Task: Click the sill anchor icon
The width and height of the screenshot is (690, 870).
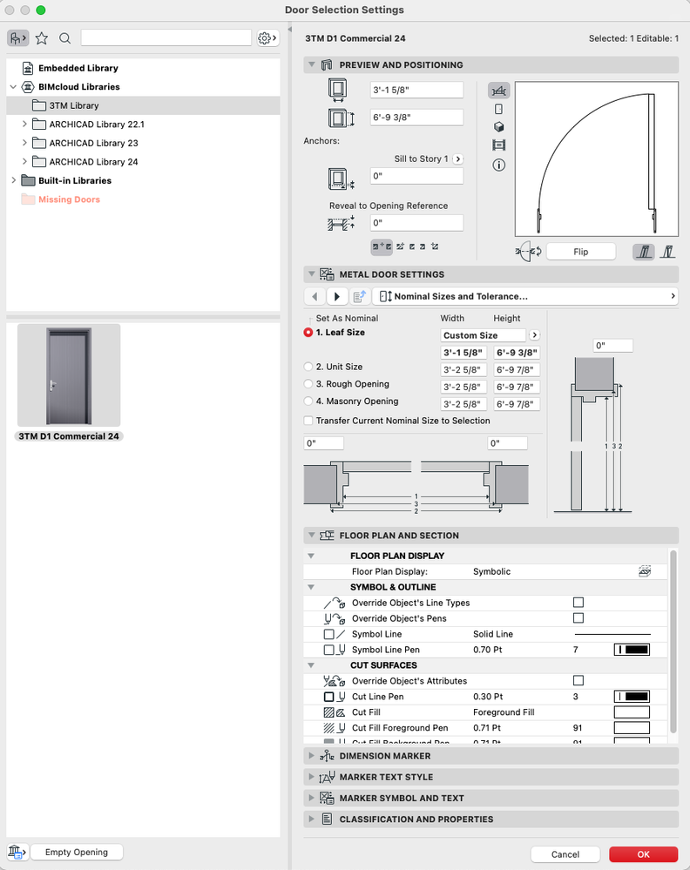Action: pyautogui.click(x=341, y=179)
